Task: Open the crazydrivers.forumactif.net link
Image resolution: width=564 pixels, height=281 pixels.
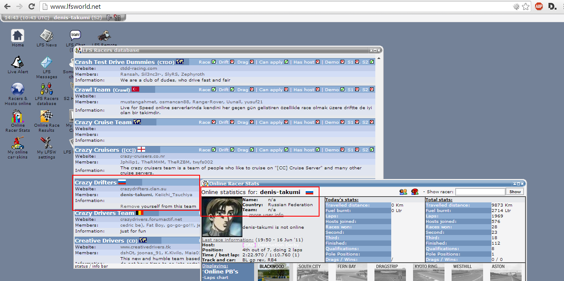Action: click(x=151, y=219)
